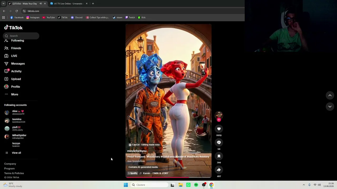The image size is (337, 189).
Task: Open the YouTube bookmark
Action: (x=49, y=18)
